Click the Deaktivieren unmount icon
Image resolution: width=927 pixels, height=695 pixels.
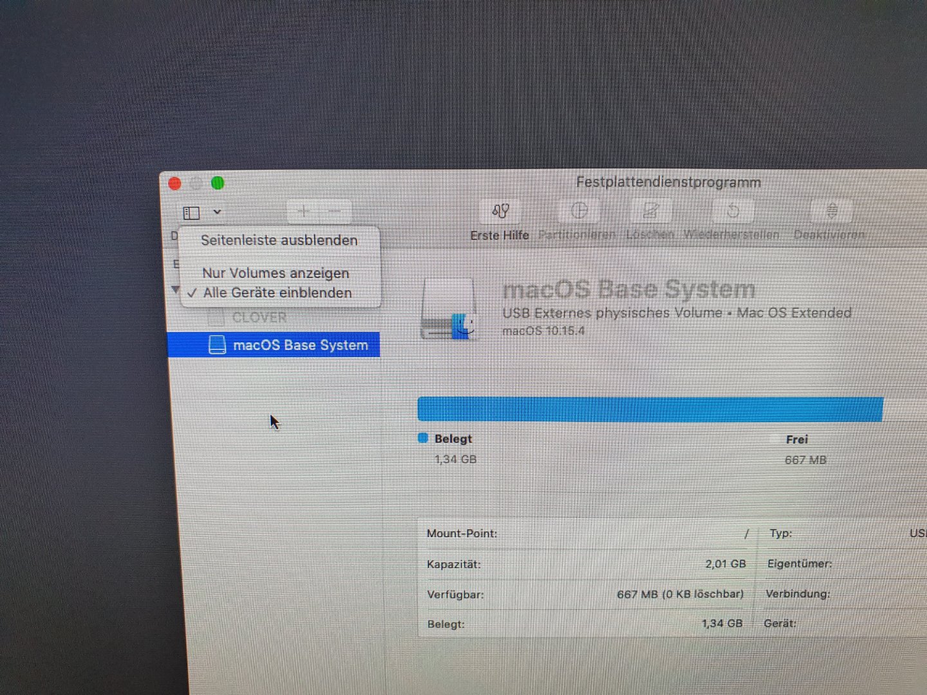pos(832,210)
